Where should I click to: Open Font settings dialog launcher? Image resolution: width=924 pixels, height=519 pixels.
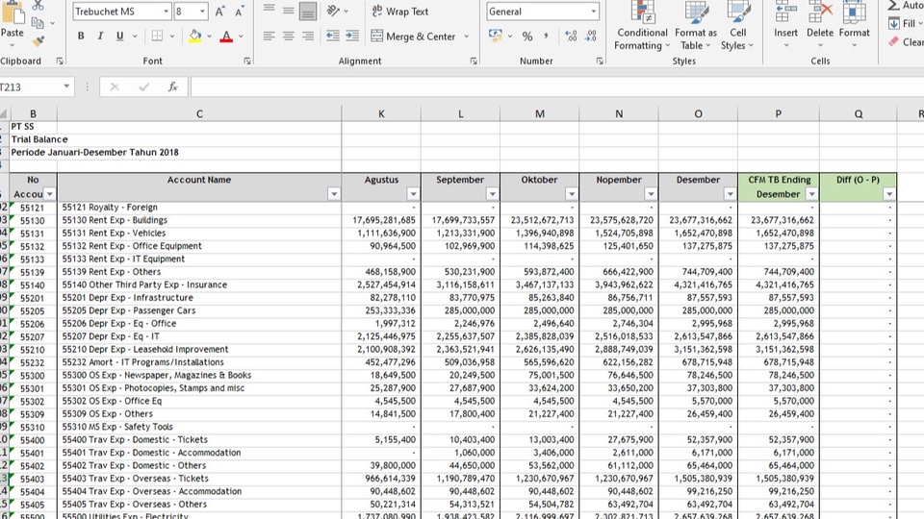point(247,61)
